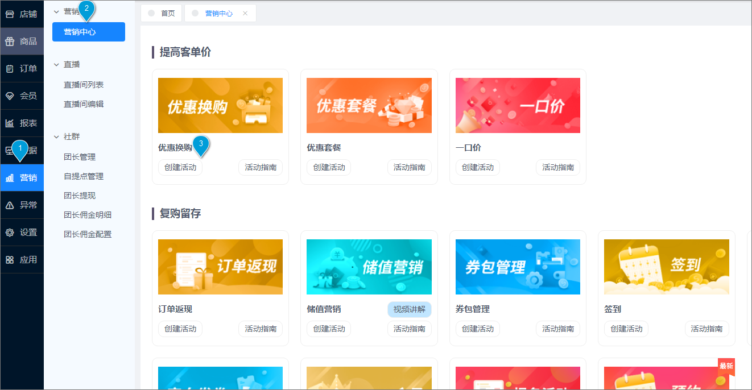Click the 提高客单价 section heading
752x390 pixels.
tap(185, 52)
